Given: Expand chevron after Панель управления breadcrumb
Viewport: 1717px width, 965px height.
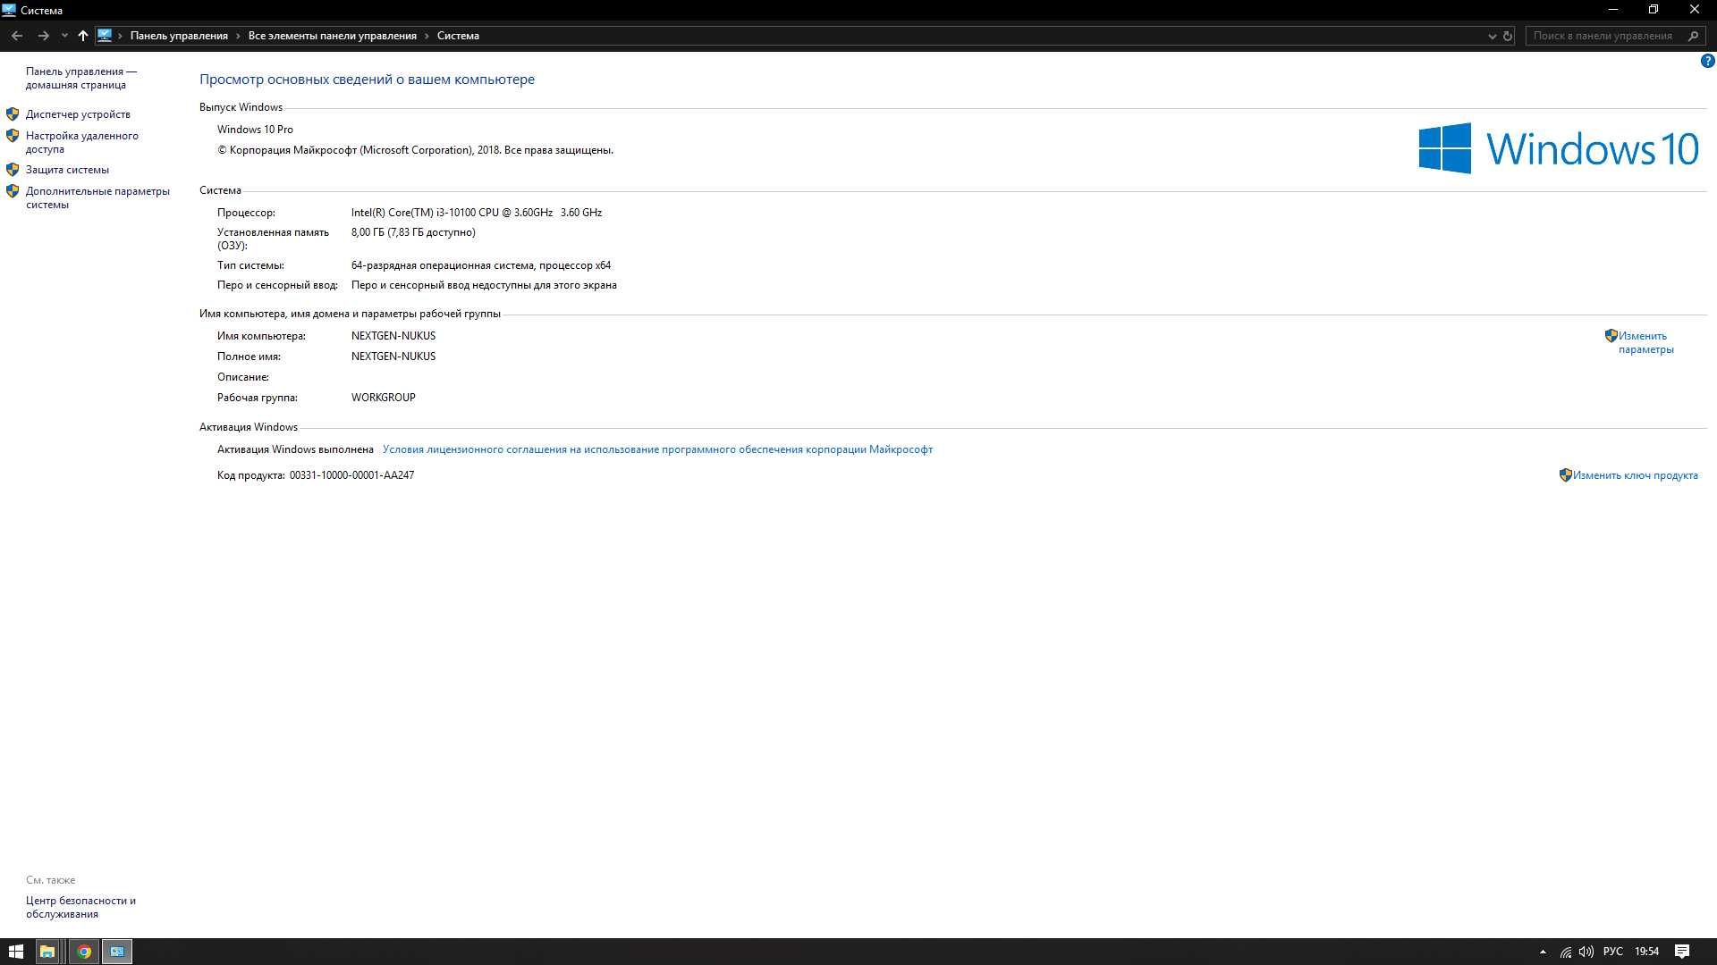Looking at the screenshot, I should pos(239,36).
